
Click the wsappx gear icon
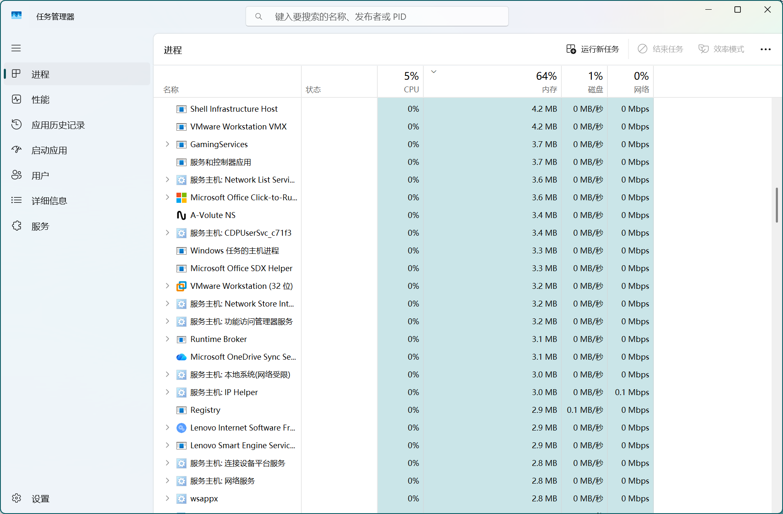[x=181, y=498]
